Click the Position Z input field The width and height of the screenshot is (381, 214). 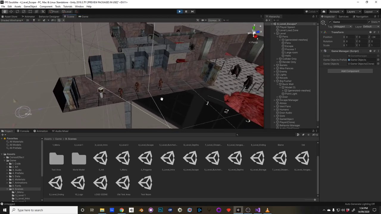tap(376, 37)
